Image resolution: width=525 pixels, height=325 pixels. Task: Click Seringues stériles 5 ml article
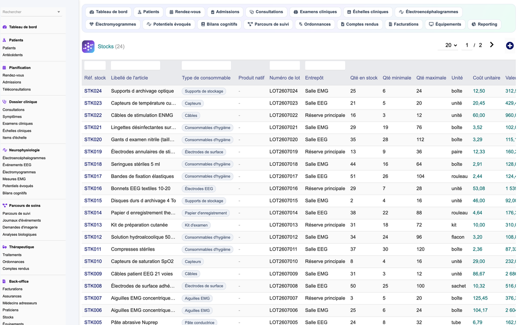[x=136, y=164]
